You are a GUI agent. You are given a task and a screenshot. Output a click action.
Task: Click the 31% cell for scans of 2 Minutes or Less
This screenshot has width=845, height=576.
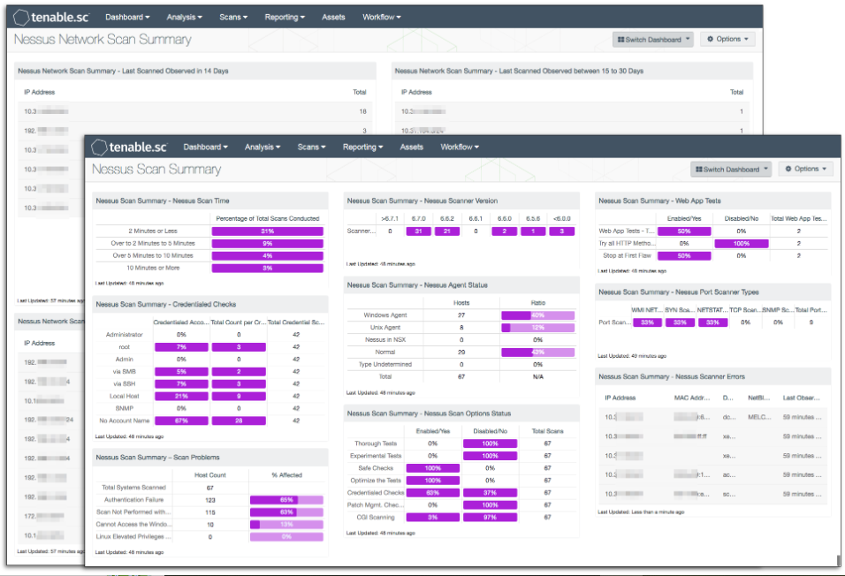pos(270,230)
